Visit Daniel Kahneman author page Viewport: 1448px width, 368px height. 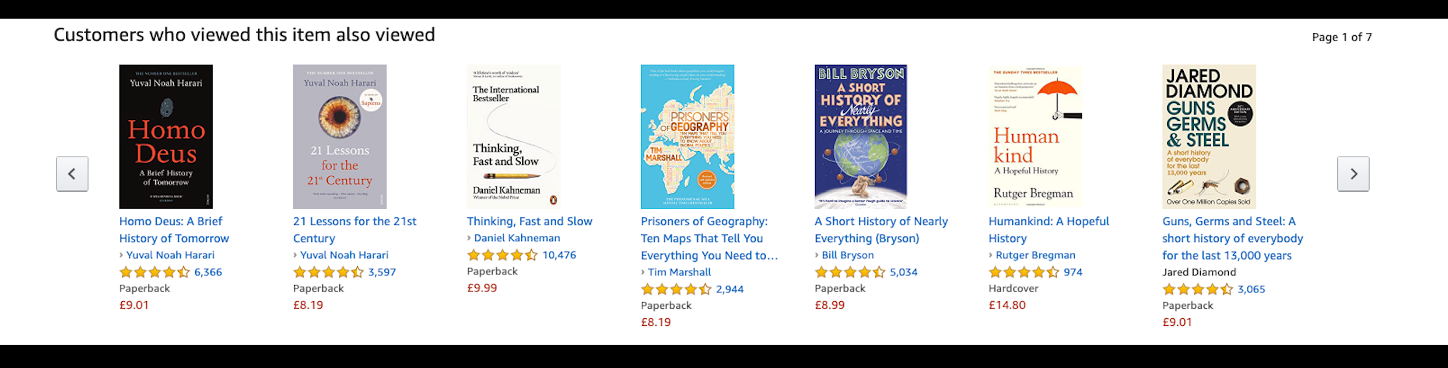coord(517,238)
